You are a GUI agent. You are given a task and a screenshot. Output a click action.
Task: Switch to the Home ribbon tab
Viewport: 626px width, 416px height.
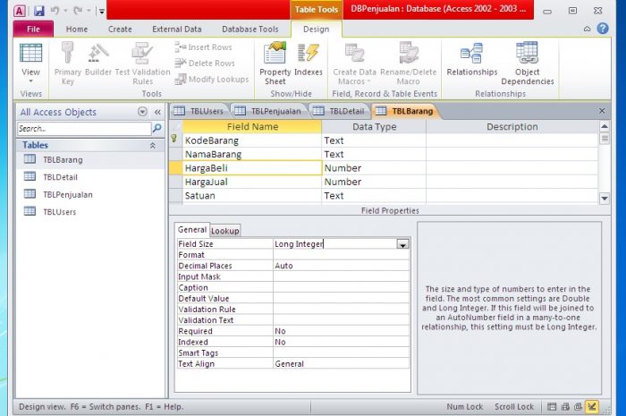[x=77, y=30]
